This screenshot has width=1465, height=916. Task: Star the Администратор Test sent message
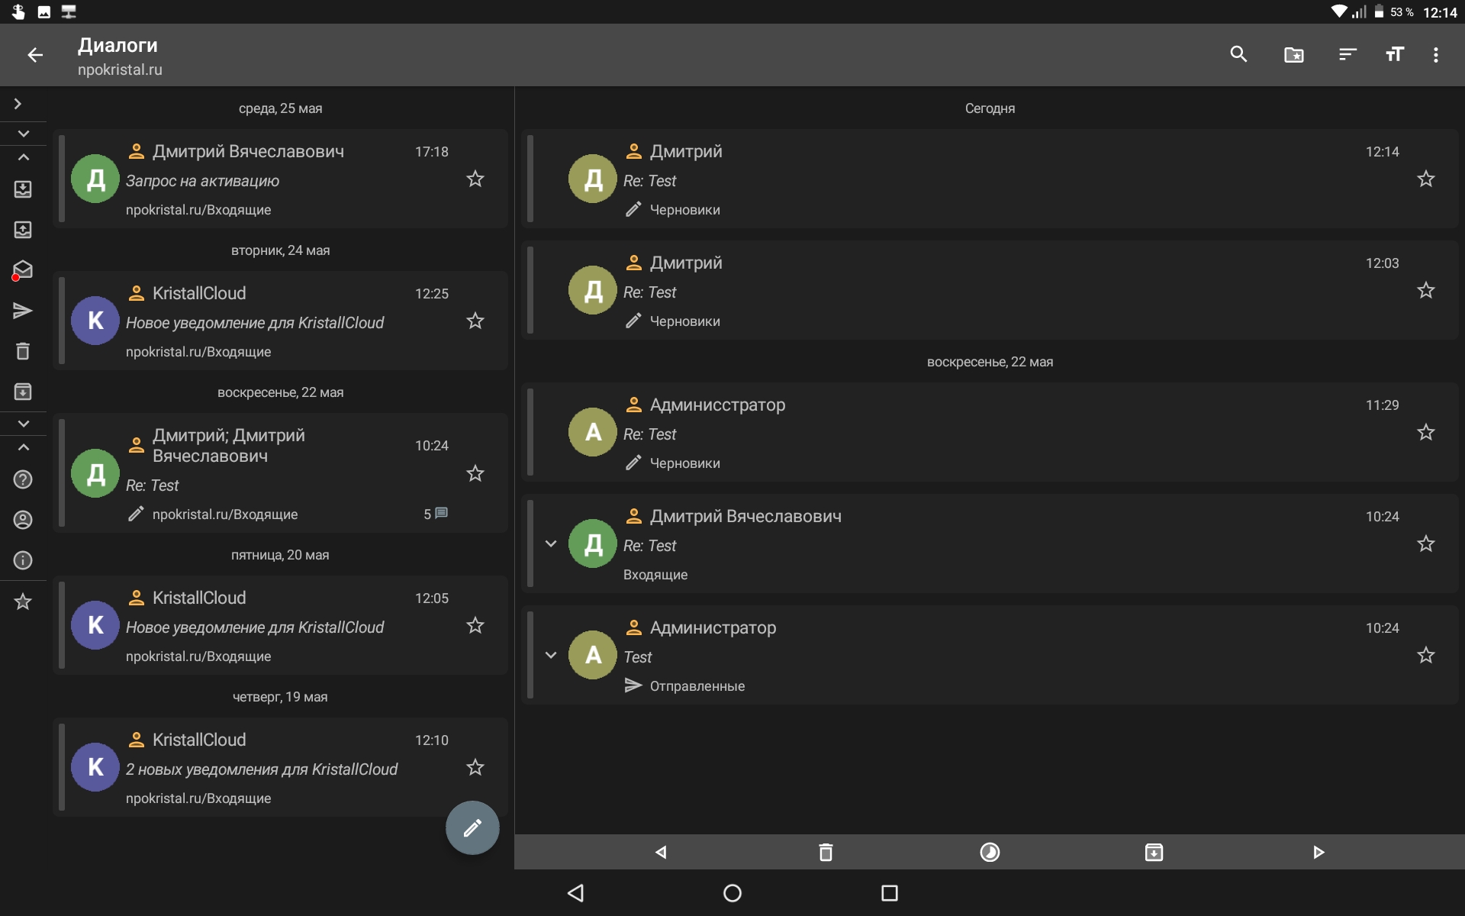click(x=1425, y=656)
